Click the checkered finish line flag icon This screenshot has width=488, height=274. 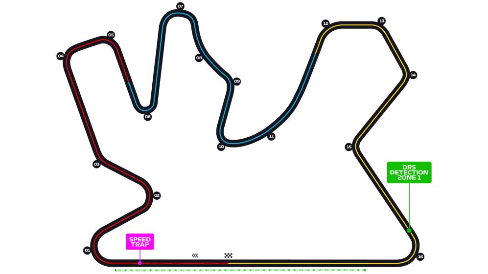click(x=229, y=255)
